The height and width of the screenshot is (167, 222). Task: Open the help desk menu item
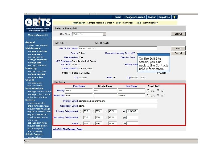[x=164, y=17]
